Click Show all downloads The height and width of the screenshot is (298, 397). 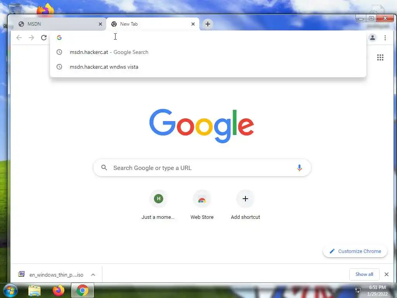[x=364, y=274]
